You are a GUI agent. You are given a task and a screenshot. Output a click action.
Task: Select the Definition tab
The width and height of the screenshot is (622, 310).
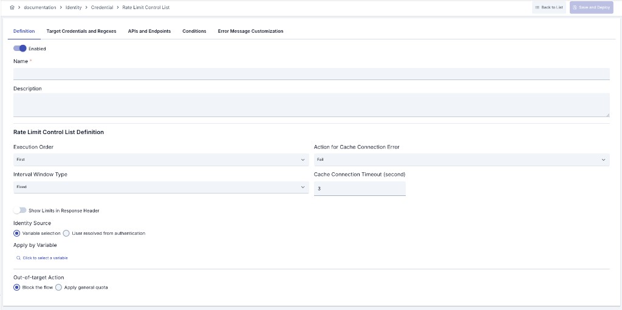(x=24, y=31)
